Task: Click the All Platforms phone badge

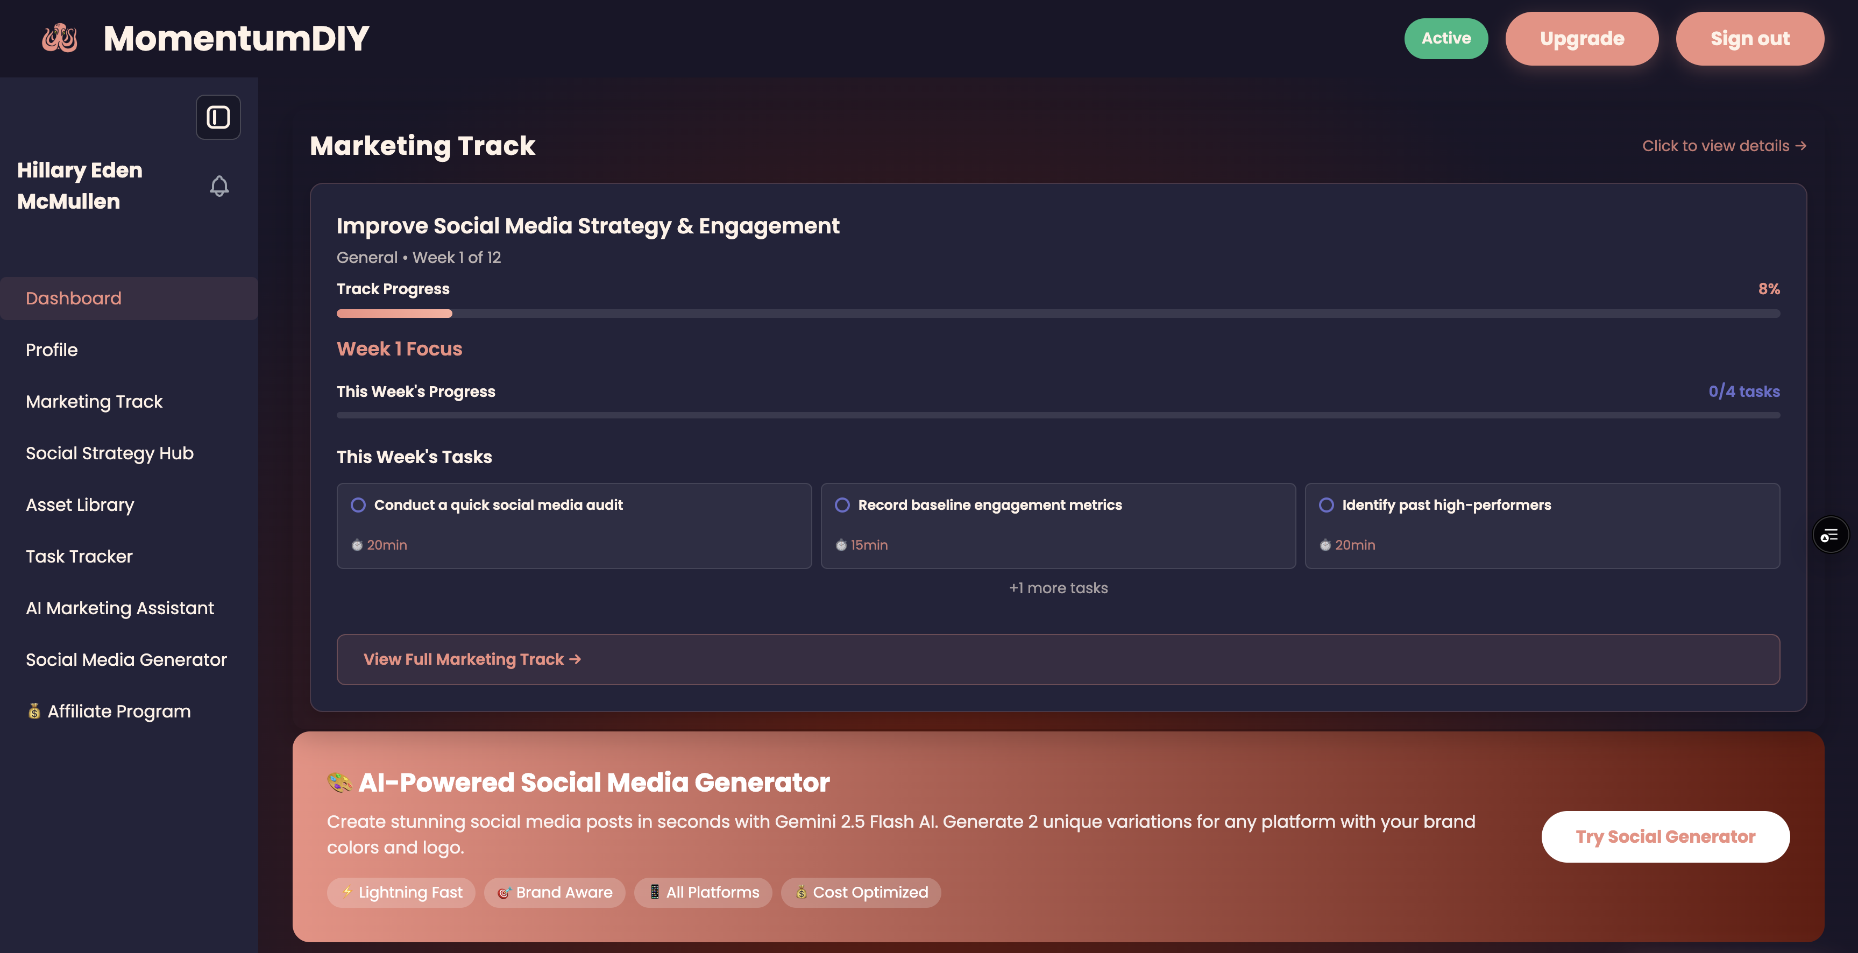Action: [703, 892]
